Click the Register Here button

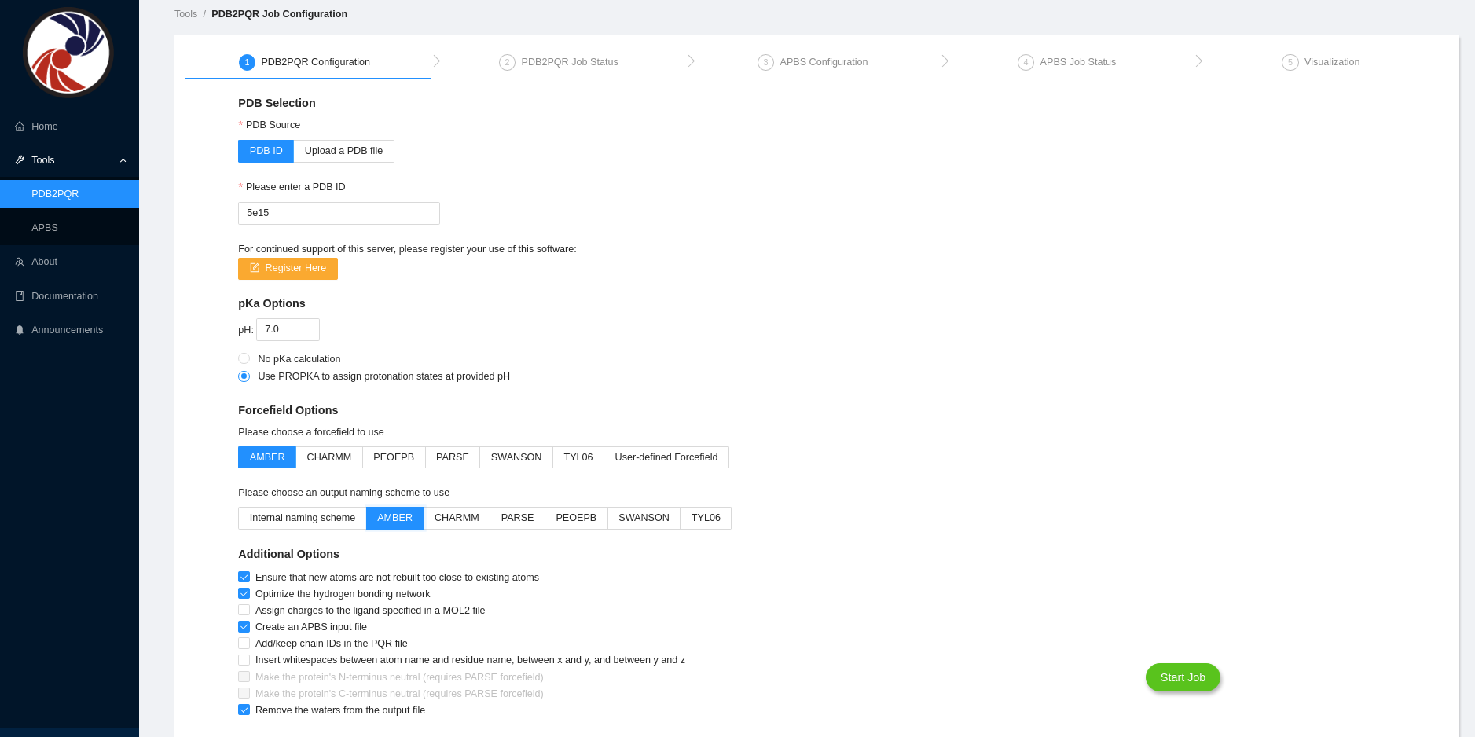(x=288, y=268)
